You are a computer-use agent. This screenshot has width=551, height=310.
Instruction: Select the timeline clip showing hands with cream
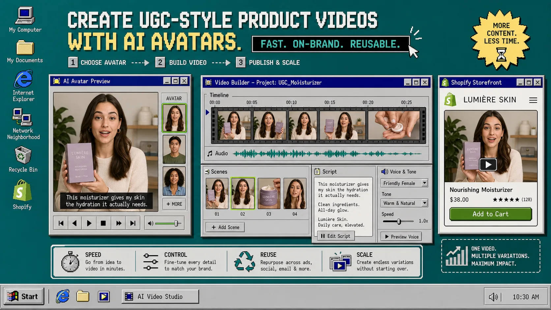(394, 125)
